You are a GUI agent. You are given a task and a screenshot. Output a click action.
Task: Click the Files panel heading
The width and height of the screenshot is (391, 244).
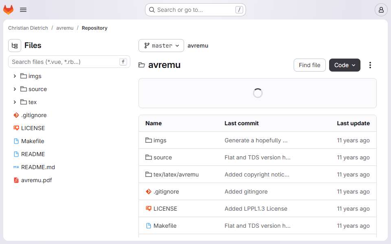pos(33,46)
